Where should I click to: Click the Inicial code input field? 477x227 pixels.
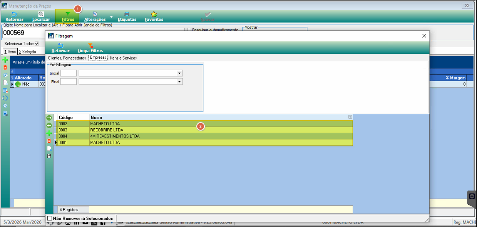point(69,73)
